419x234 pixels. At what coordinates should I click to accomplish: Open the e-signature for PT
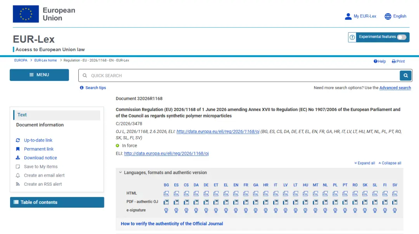pyautogui.click(x=345, y=210)
